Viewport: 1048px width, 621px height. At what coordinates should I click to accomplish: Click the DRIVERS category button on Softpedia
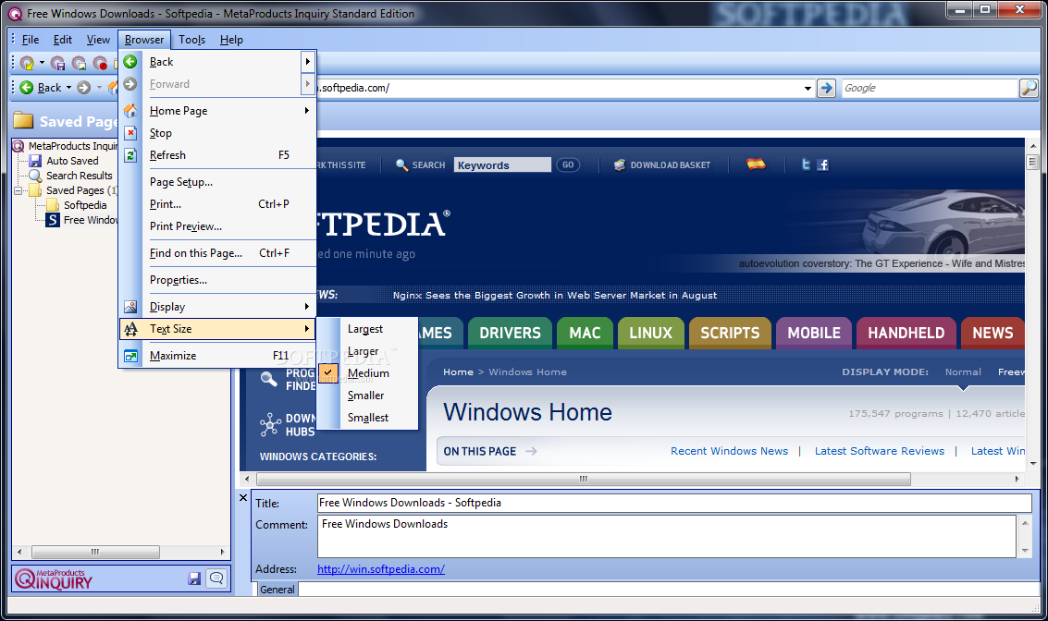pyautogui.click(x=510, y=333)
